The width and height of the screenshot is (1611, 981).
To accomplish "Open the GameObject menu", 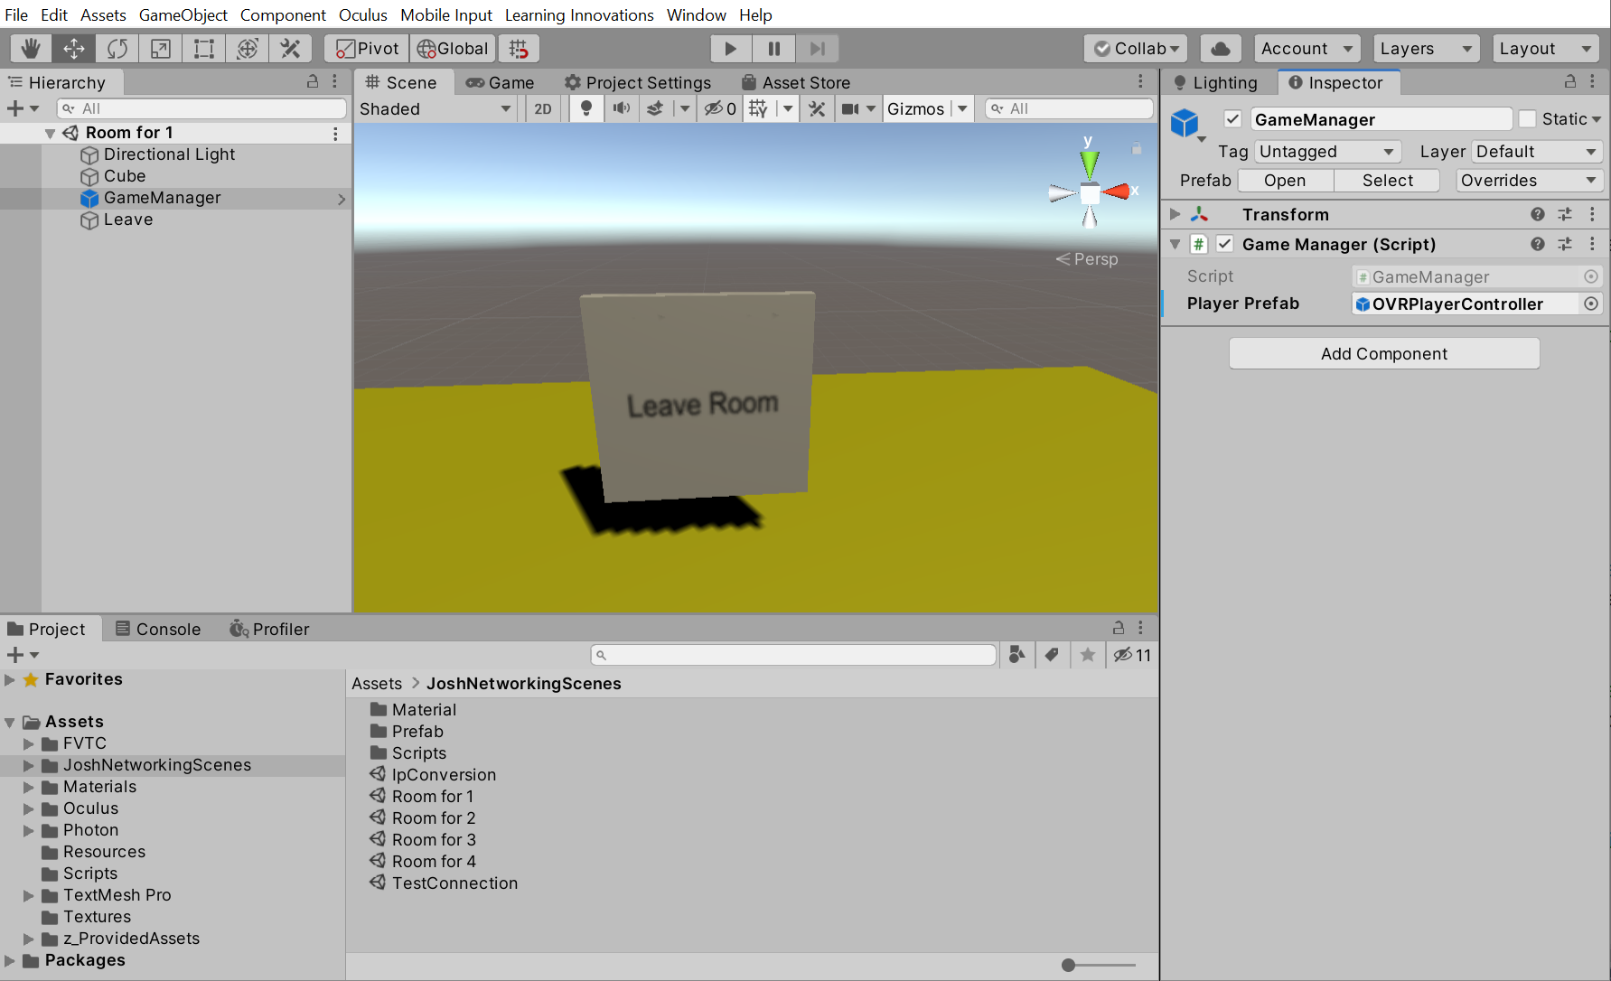I will (183, 14).
